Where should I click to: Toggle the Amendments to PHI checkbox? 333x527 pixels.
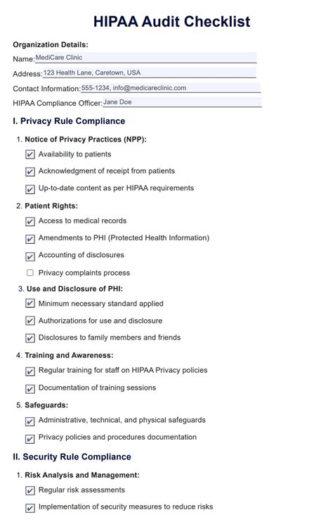(30, 239)
